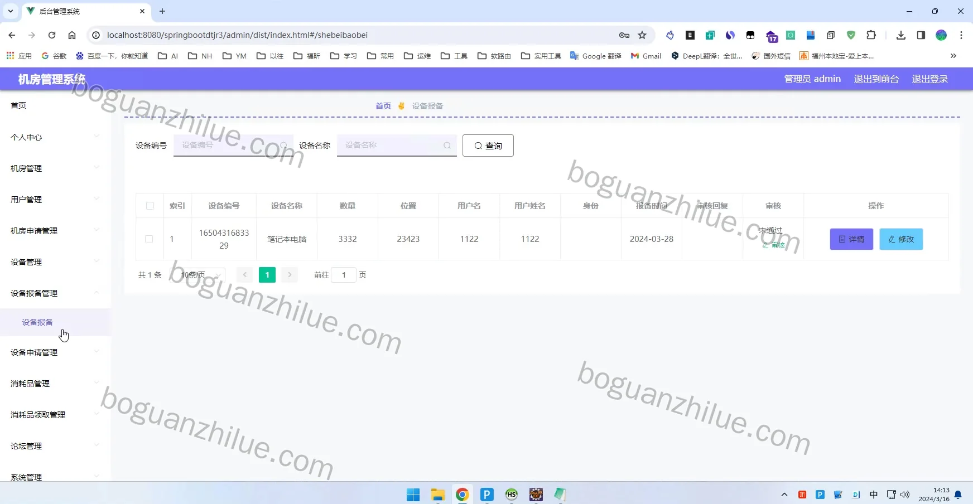Image resolution: width=973 pixels, height=504 pixels.
Task: Click the 修改 button for row 1
Action: pos(901,239)
